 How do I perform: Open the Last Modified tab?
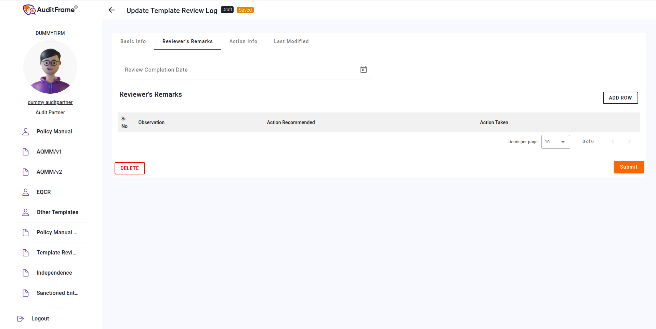[291, 41]
